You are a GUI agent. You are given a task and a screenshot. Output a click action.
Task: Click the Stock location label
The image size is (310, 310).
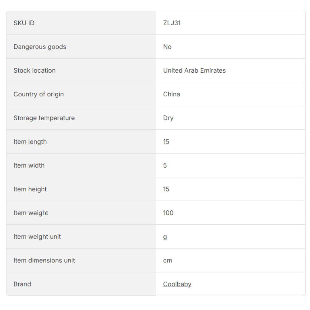point(34,71)
